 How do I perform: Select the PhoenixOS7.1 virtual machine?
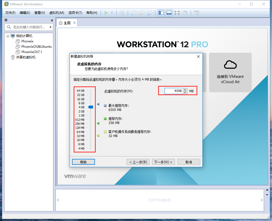(32, 52)
